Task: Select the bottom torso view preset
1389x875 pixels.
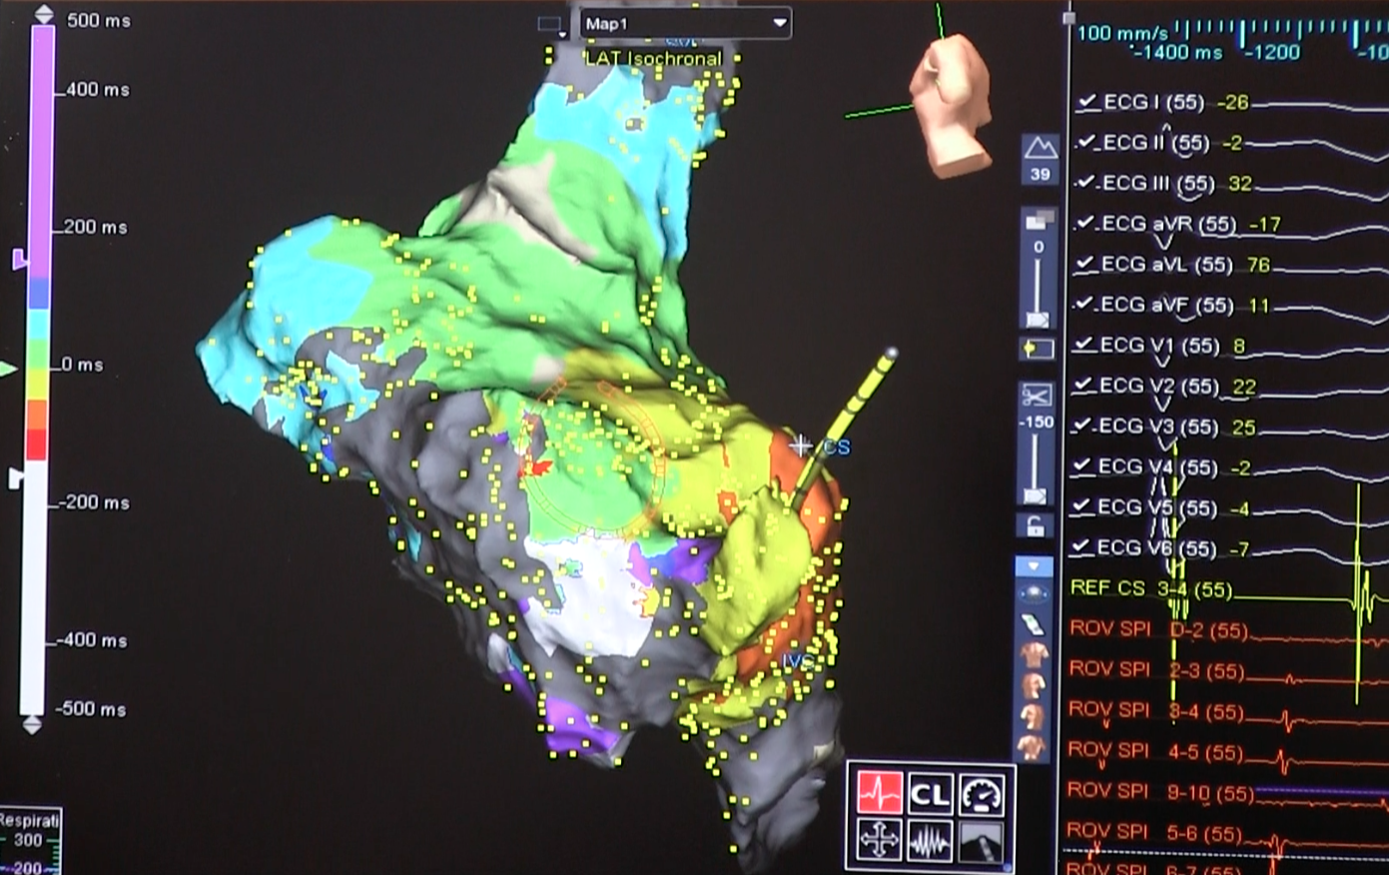Action: click(x=1034, y=745)
